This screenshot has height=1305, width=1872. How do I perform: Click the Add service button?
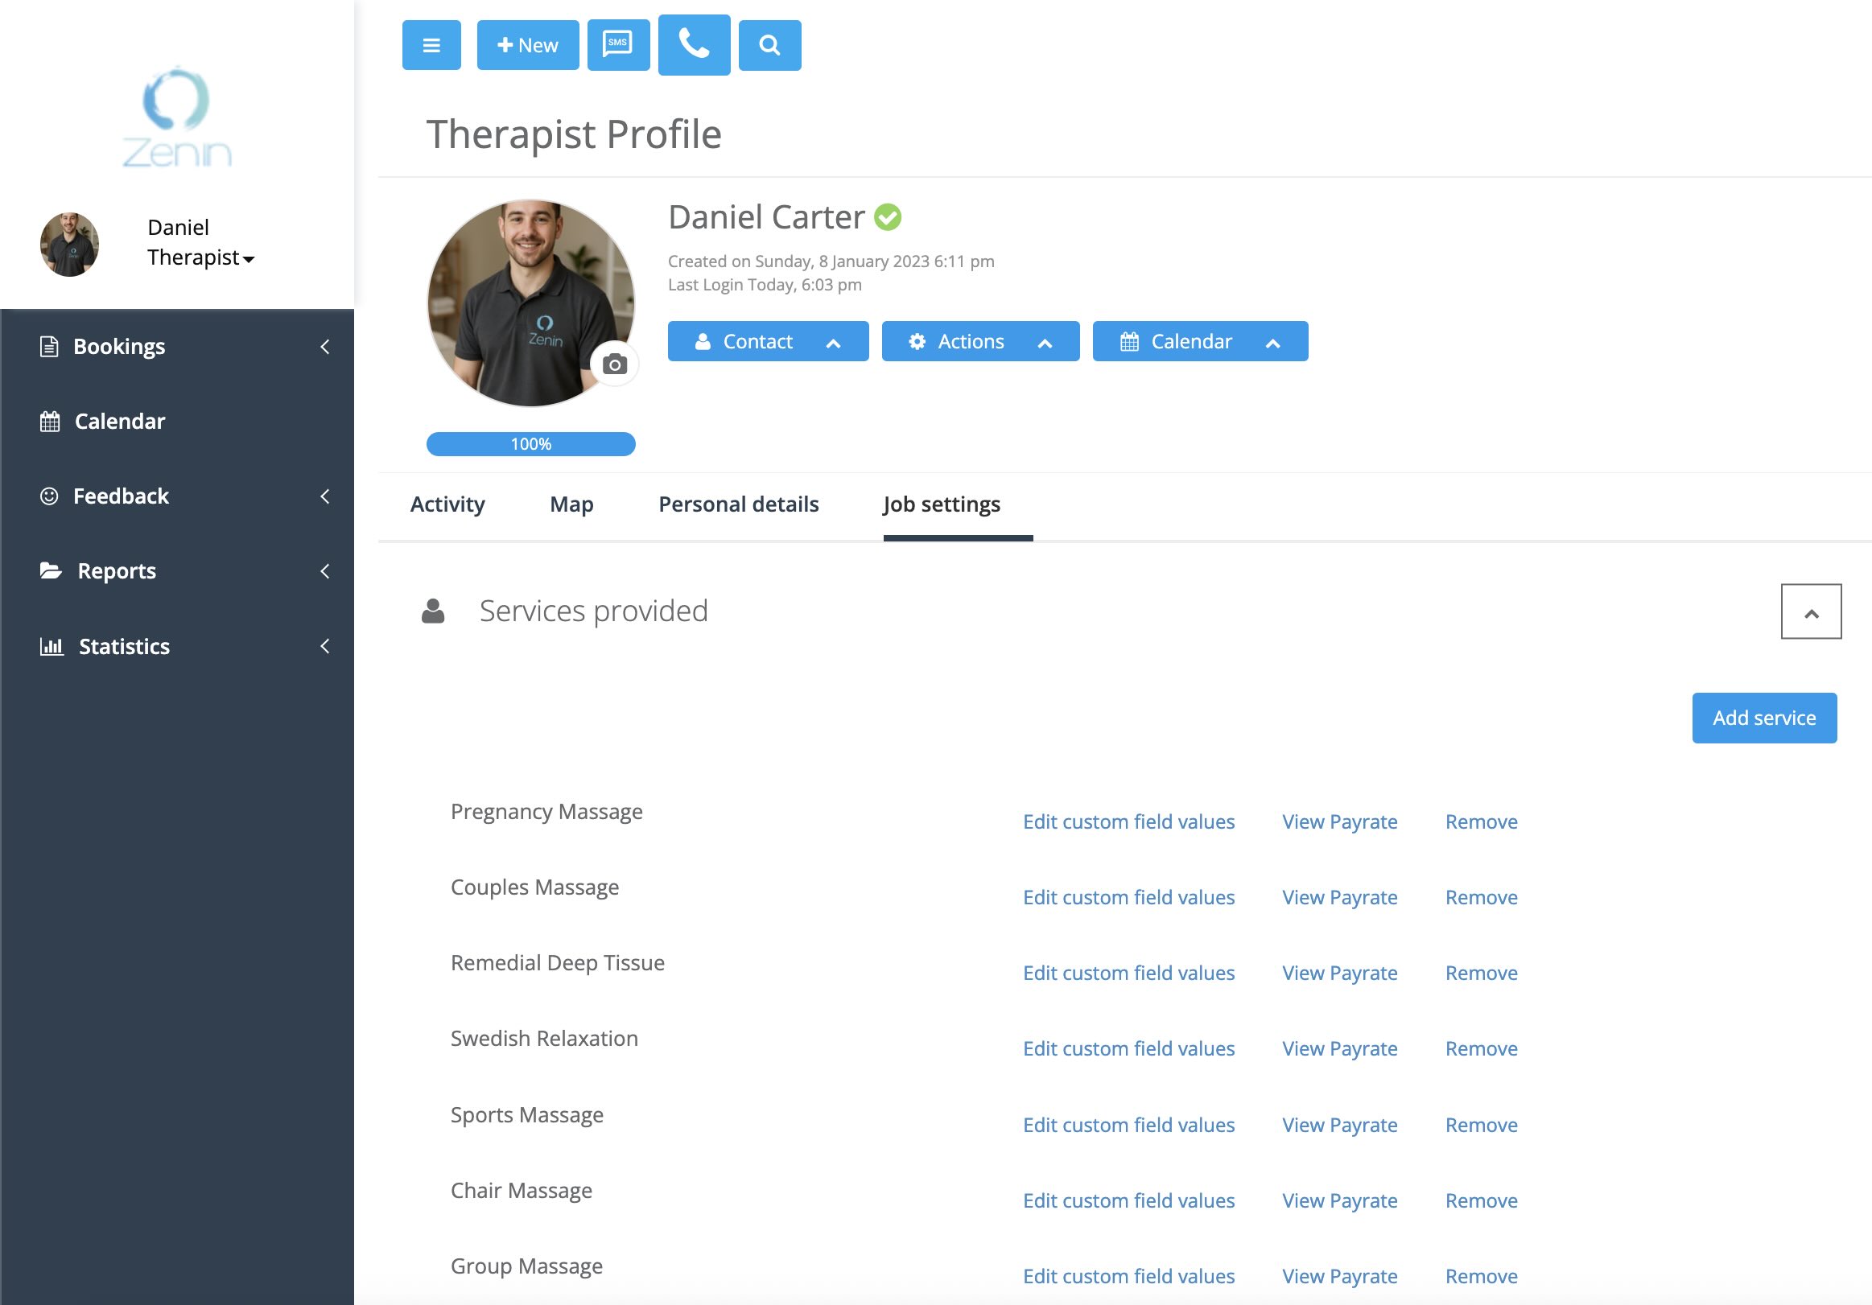point(1764,718)
